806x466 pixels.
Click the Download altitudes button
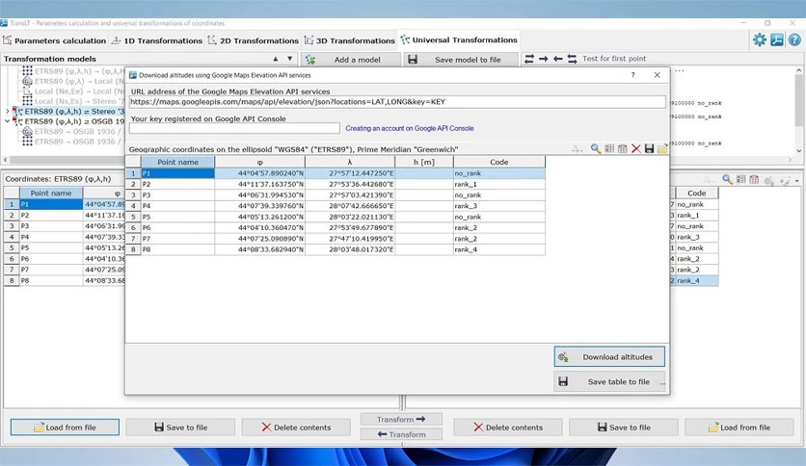609,356
